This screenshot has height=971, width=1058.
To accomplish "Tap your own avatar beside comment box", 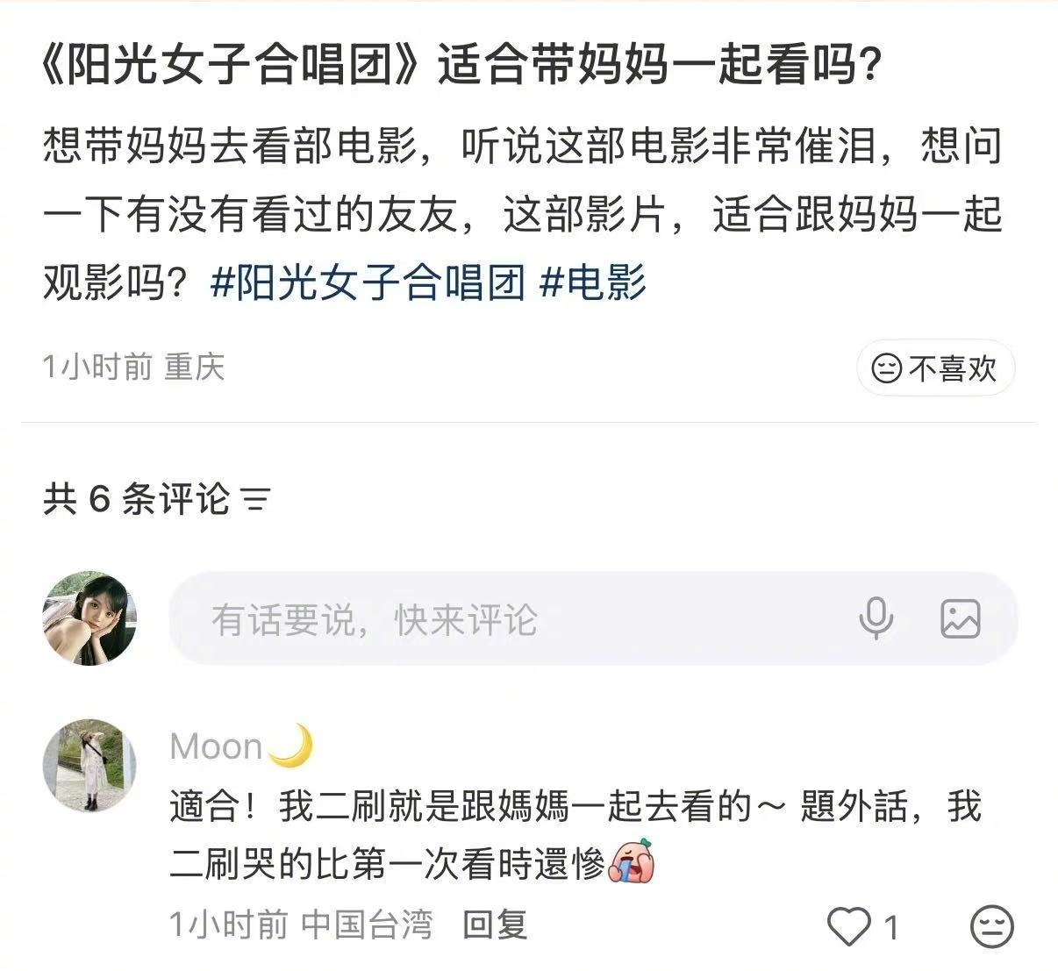I will (89, 618).
